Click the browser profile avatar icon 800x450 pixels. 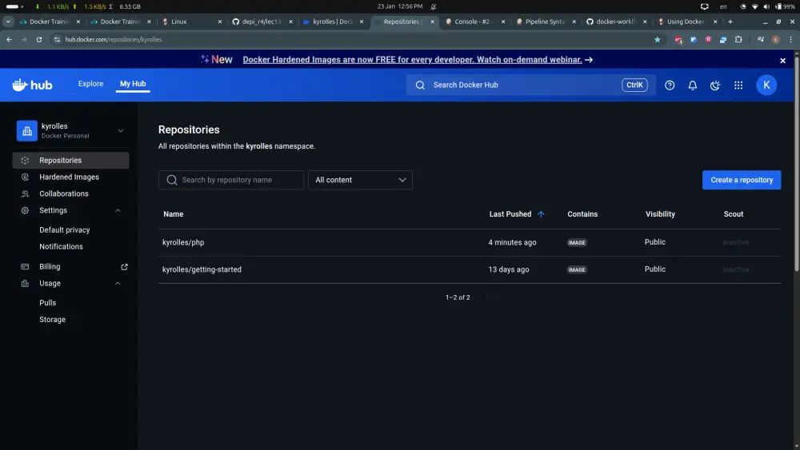pyautogui.click(x=775, y=39)
